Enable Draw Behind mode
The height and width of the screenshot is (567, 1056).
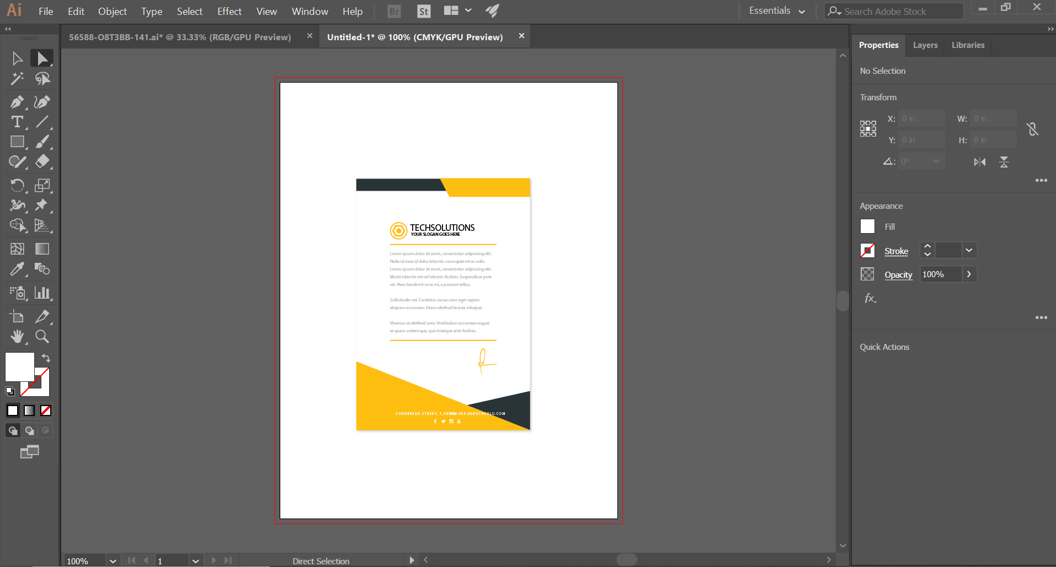[29, 430]
